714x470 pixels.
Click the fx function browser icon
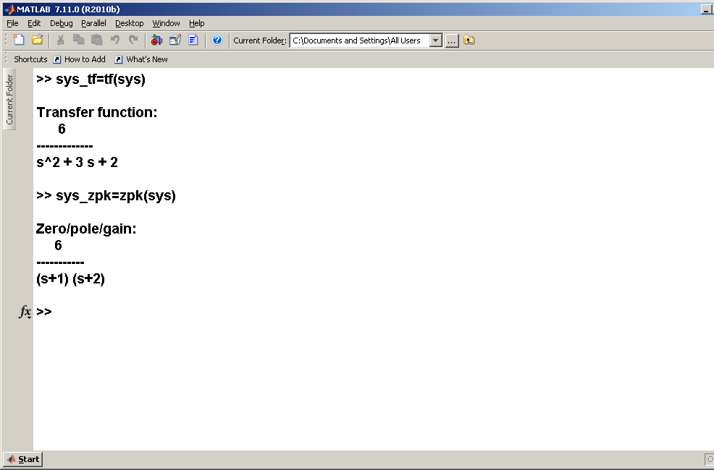pyautogui.click(x=25, y=312)
